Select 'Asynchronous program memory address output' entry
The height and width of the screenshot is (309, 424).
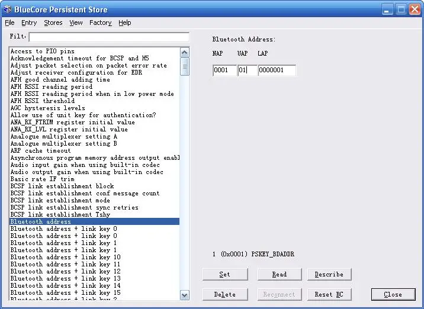(x=94, y=157)
